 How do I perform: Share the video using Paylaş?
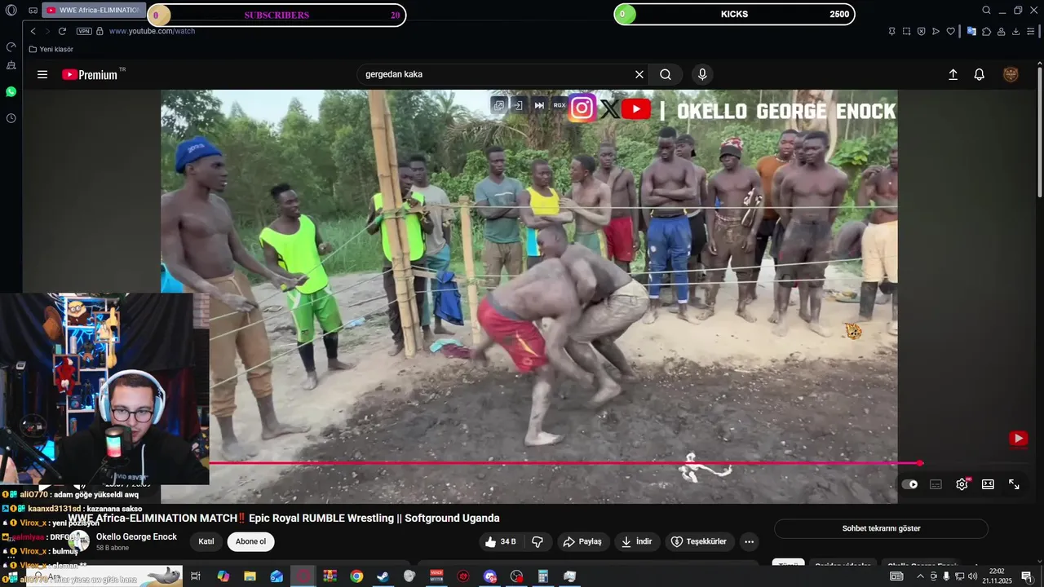click(582, 541)
